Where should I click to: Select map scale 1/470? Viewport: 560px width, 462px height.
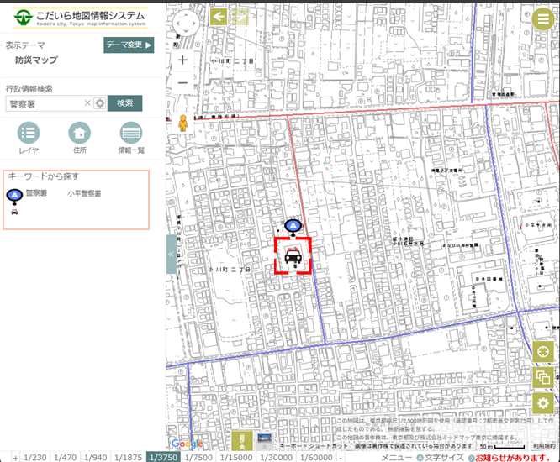pos(65,457)
